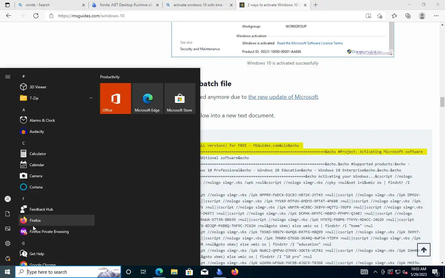Jump to letter A section header
445x278 pixels.
coord(23,110)
